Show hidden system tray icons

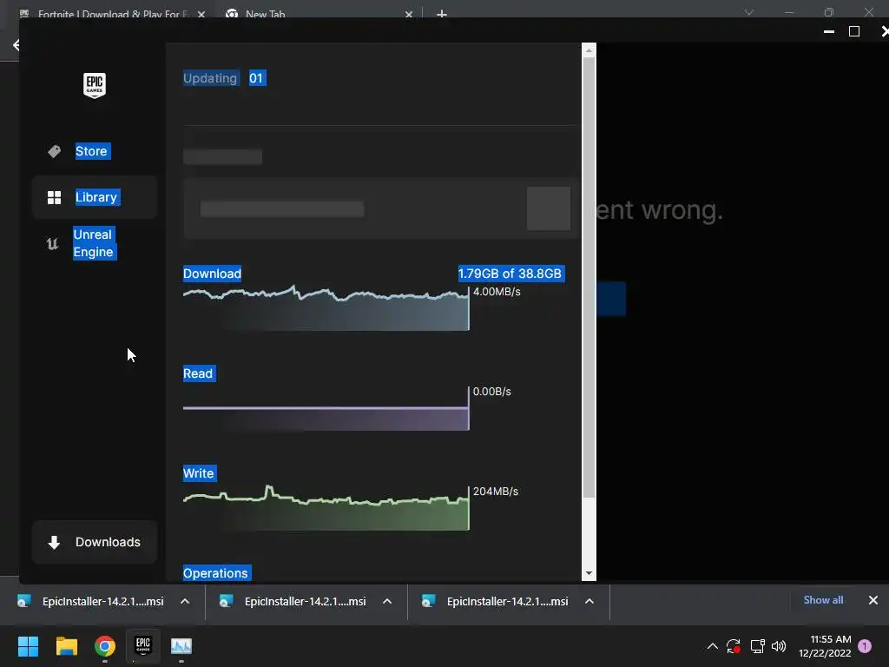[x=713, y=646]
